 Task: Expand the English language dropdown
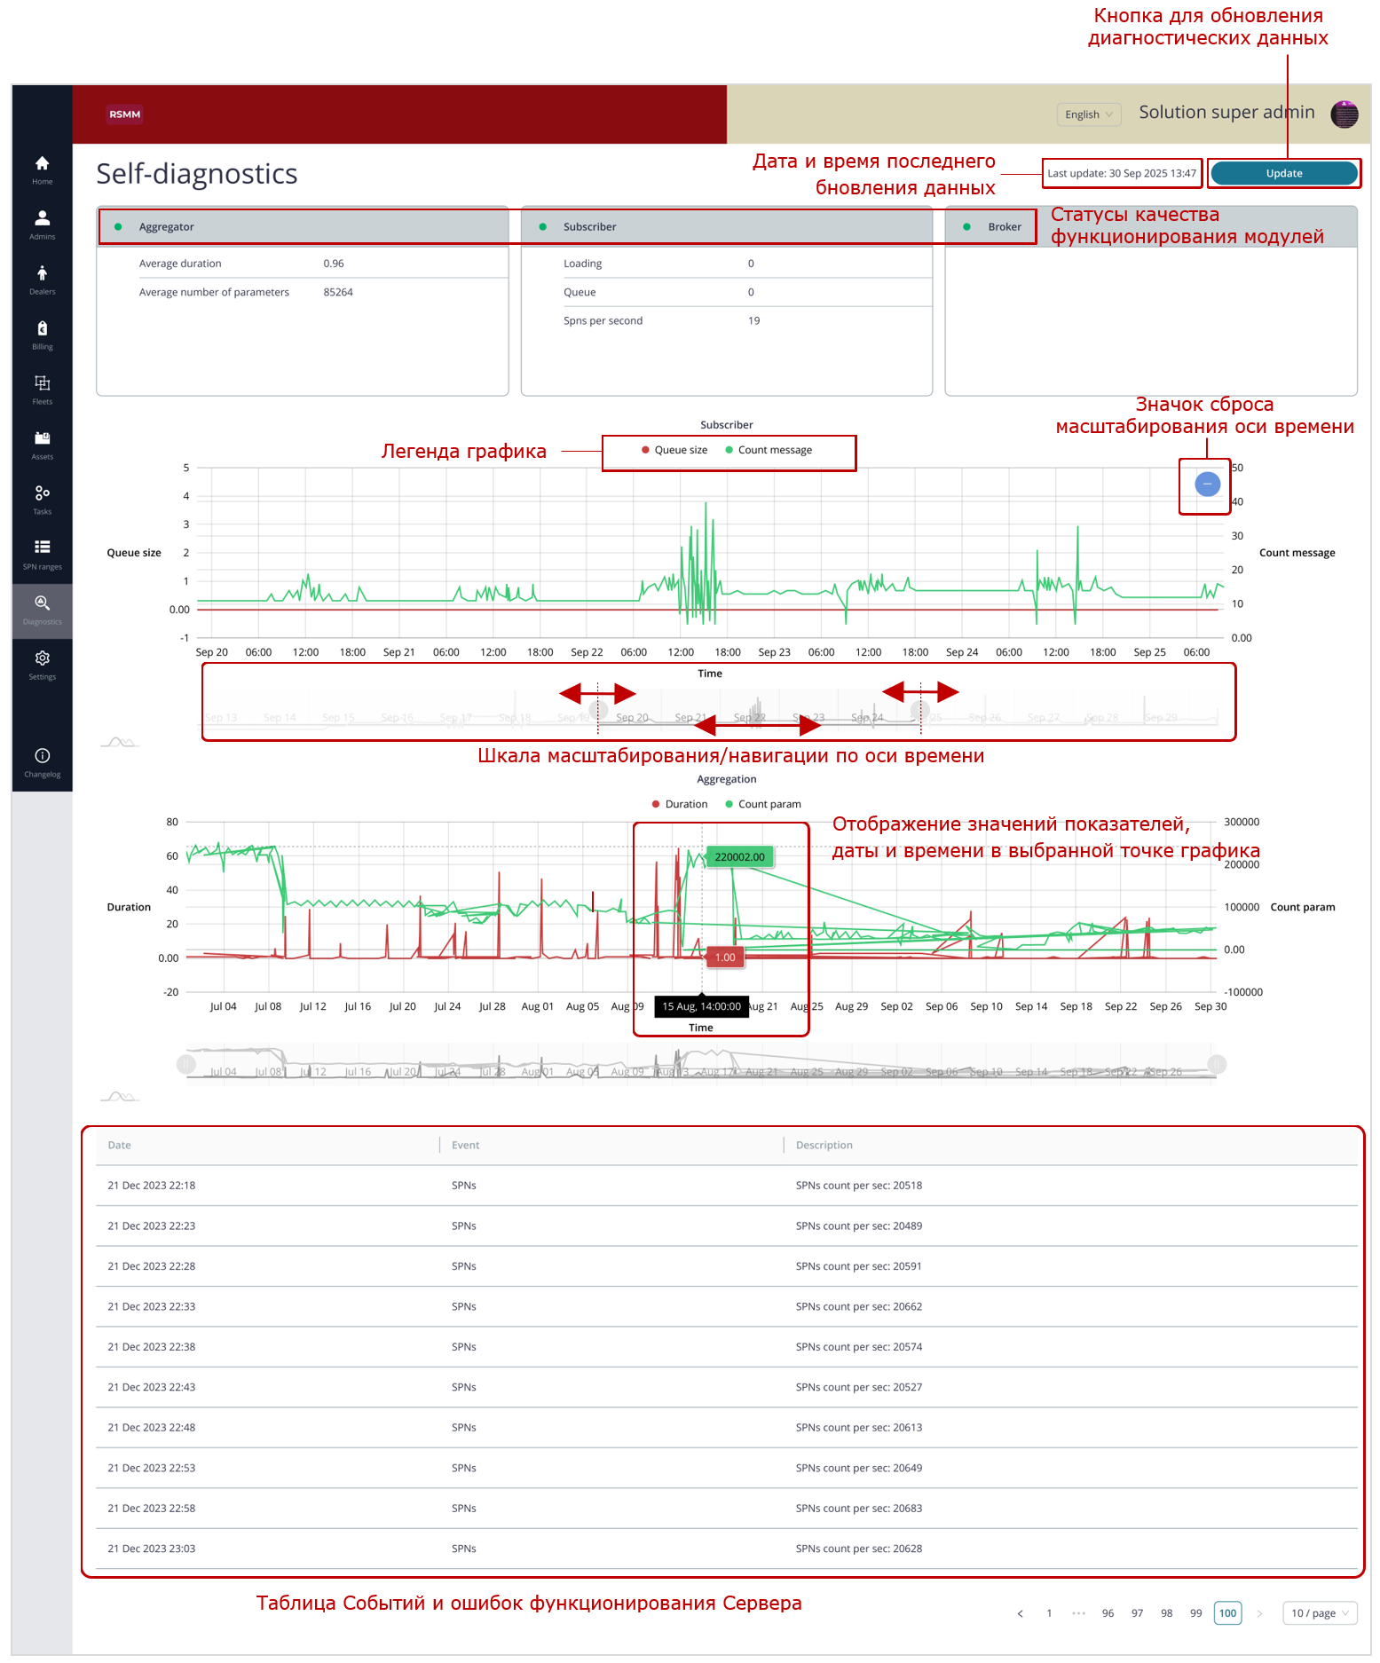click(x=1089, y=114)
